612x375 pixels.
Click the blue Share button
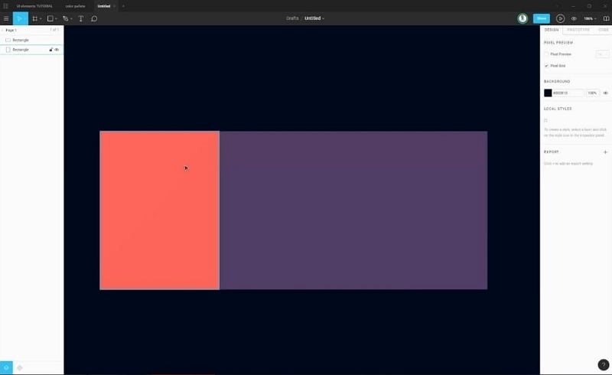(x=542, y=18)
